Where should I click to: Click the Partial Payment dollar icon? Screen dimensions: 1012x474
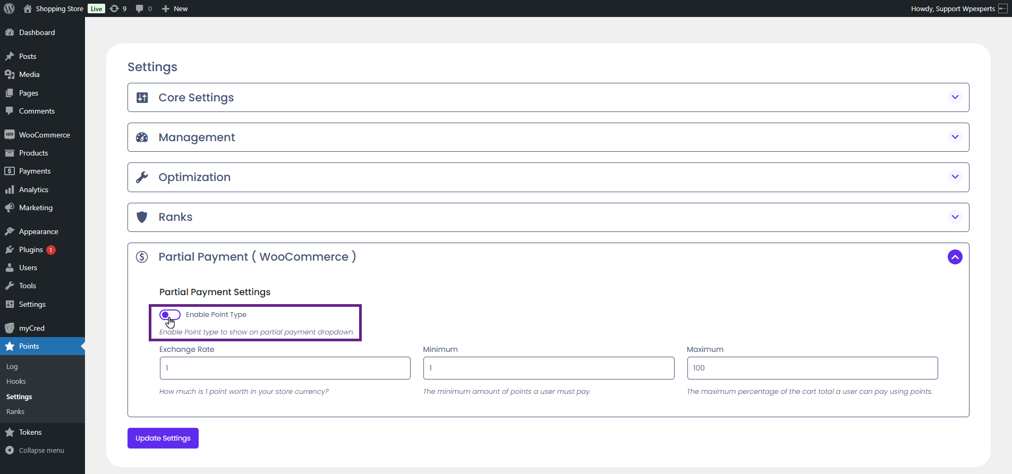142,257
